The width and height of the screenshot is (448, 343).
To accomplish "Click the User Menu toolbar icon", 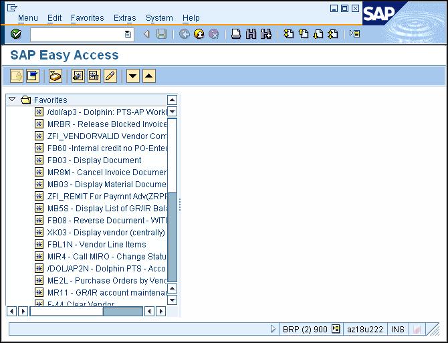I will (x=17, y=76).
